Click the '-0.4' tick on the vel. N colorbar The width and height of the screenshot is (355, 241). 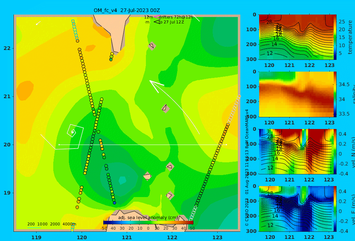point(343,174)
